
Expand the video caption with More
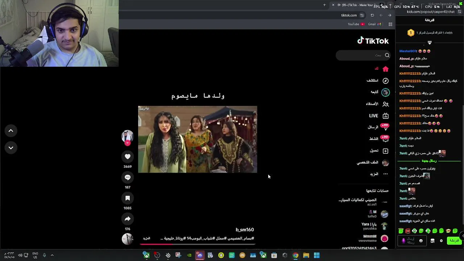146,238
